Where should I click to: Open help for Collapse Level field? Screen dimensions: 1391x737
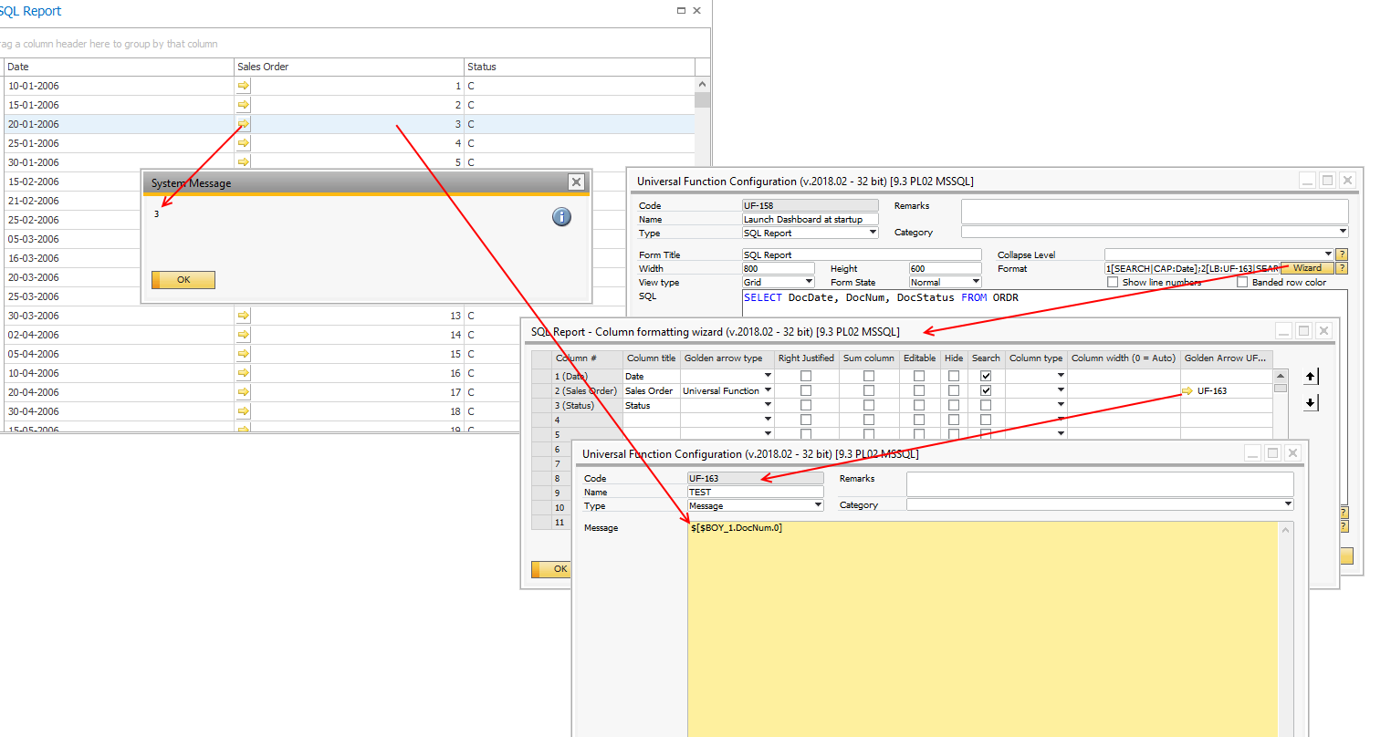1342,254
